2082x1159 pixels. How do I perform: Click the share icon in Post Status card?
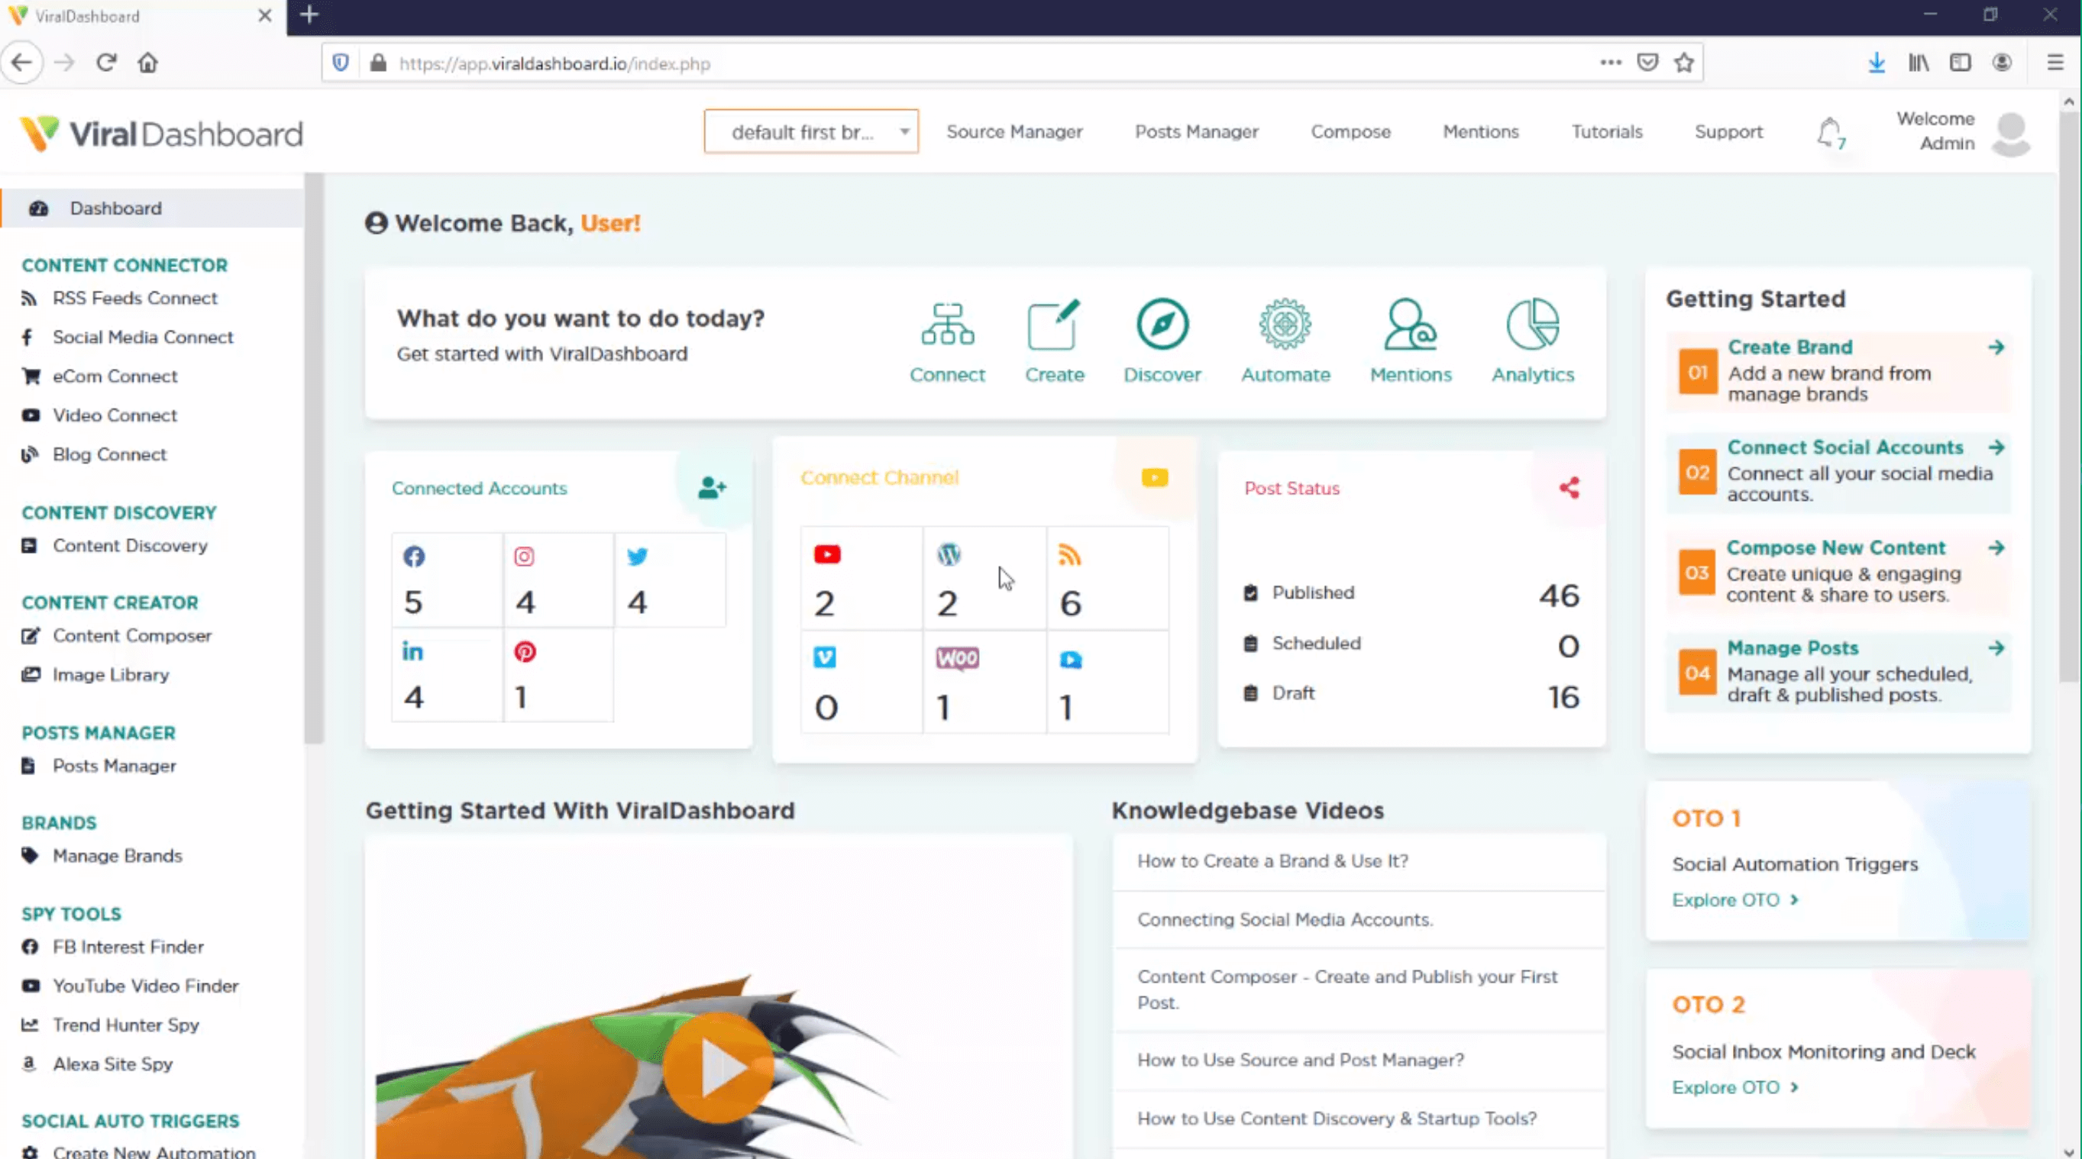(x=1570, y=487)
